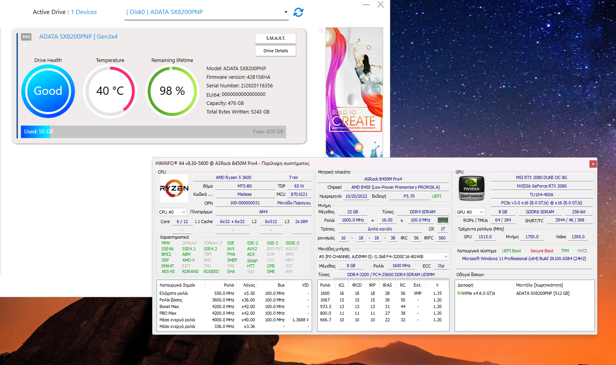Click the 1.3688 V VID value
The height and width of the screenshot is (365, 616).
click(x=300, y=320)
